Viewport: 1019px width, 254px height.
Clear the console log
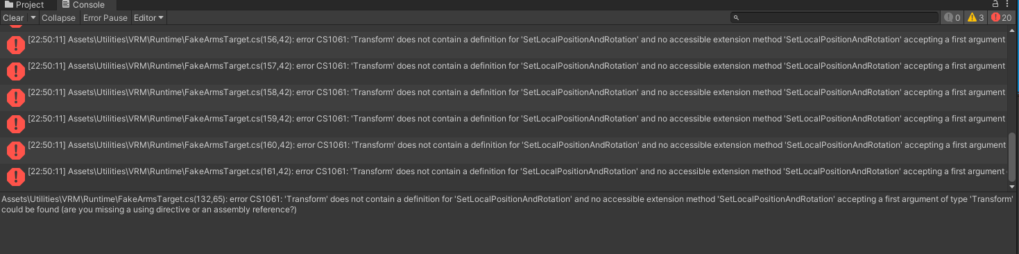14,17
